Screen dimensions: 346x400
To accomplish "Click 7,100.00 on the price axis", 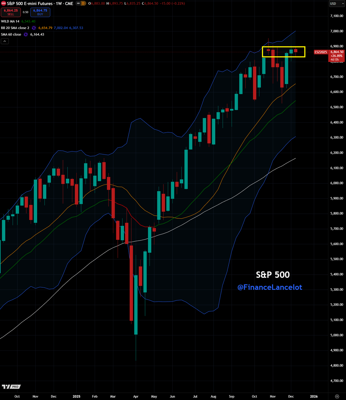I will pos(337,16).
